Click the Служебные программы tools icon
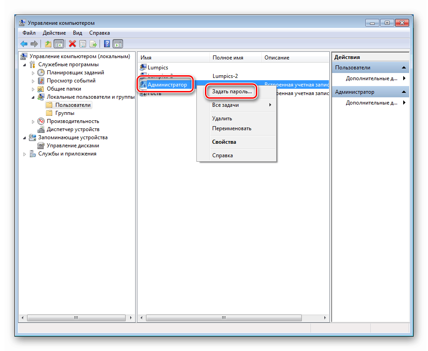 32,64
